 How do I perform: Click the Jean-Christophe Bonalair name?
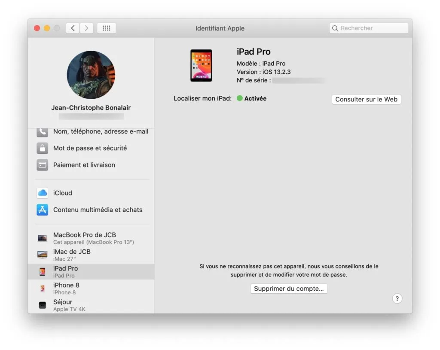pos(91,108)
